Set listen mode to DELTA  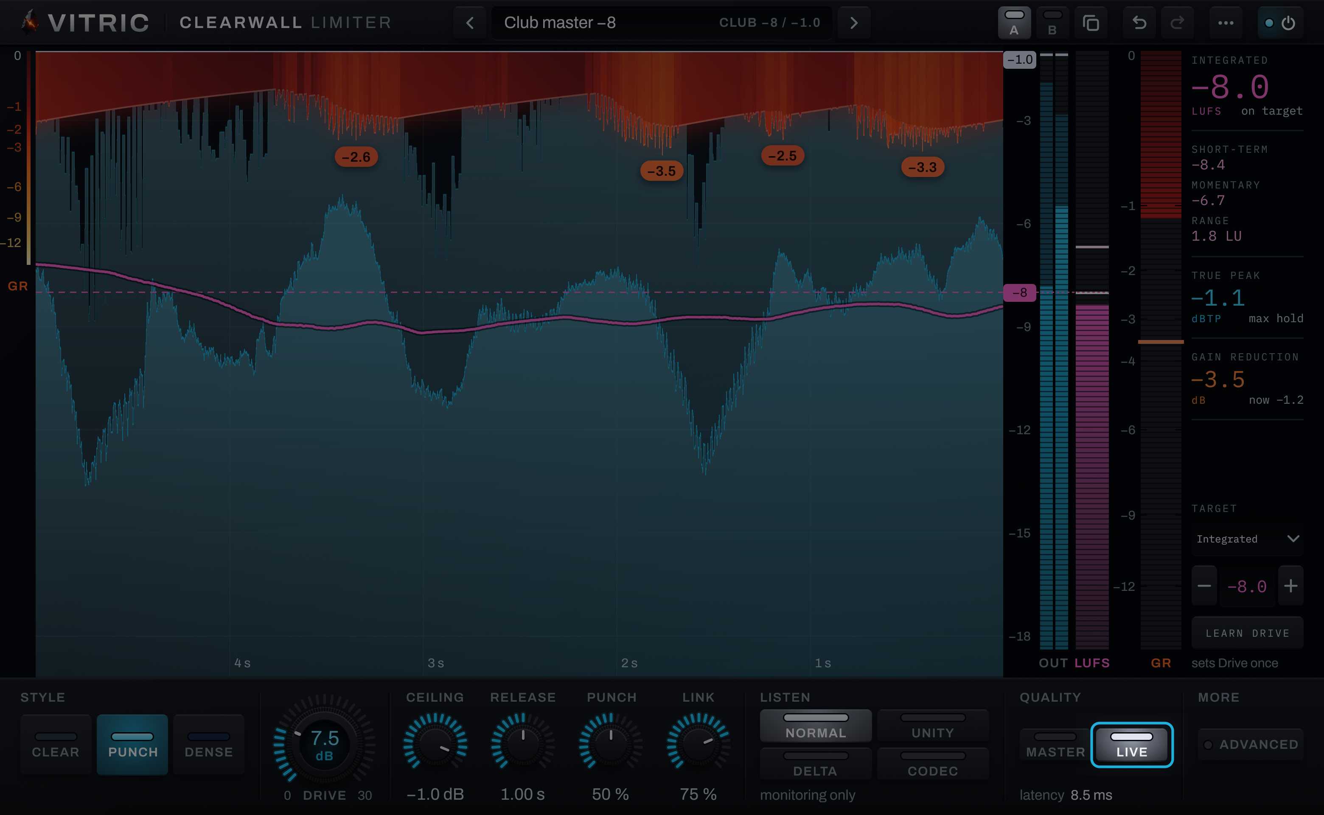pyautogui.click(x=815, y=763)
